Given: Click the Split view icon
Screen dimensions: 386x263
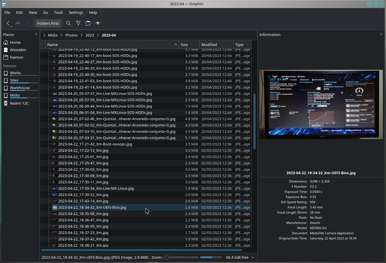Looking at the screenshot, I should [x=88, y=23].
